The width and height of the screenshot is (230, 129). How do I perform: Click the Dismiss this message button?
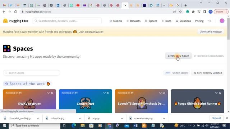[x=211, y=32]
